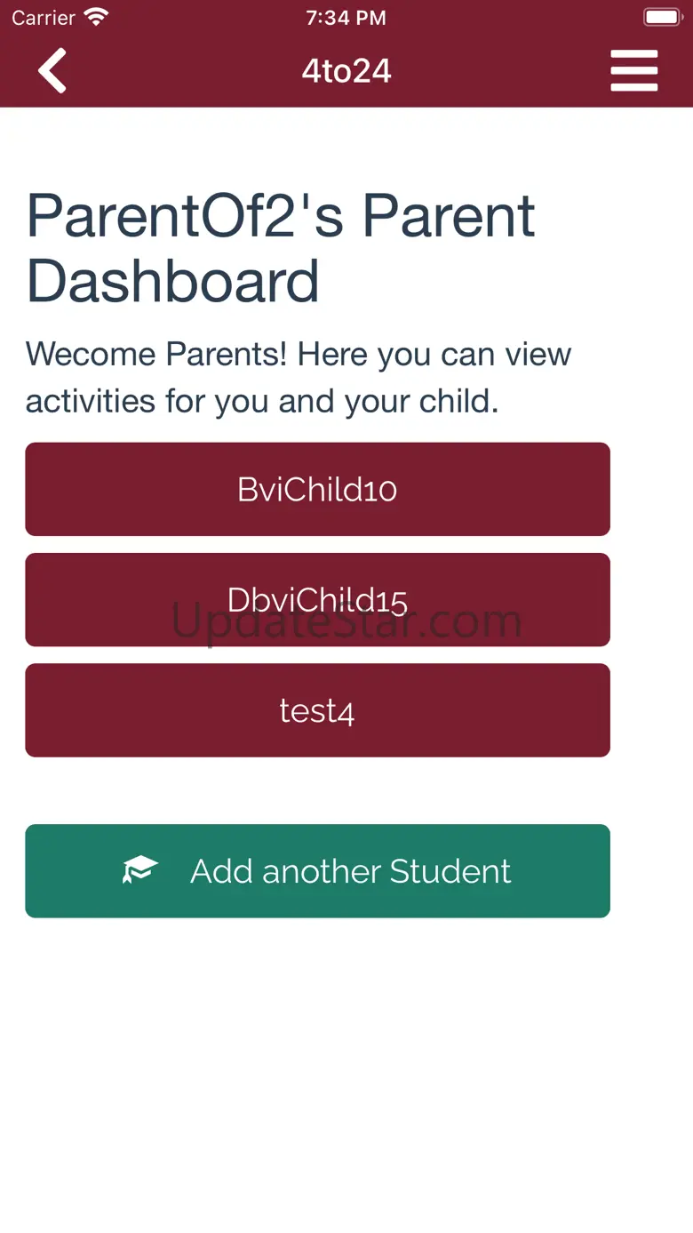Open the hamburger menu
The width and height of the screenshot is (693, 1233).
point(634,71)
